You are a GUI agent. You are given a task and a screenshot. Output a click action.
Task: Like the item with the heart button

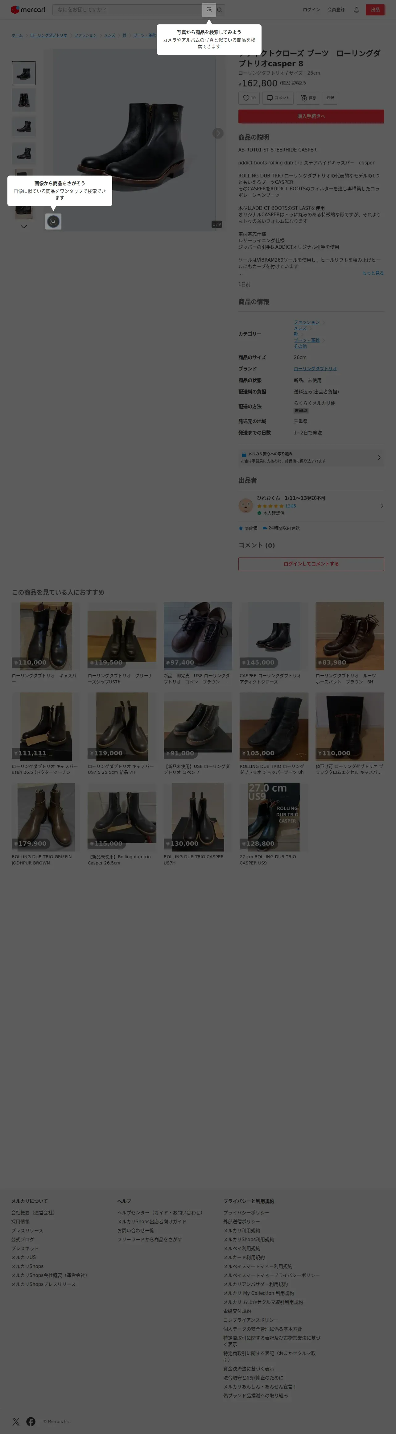pyautogui.click(x=249, y=98)
